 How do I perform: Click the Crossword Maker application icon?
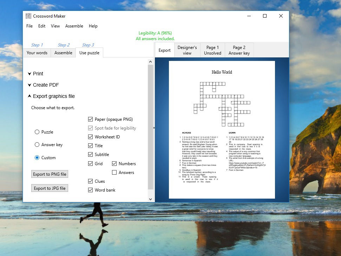click(28, 15)
